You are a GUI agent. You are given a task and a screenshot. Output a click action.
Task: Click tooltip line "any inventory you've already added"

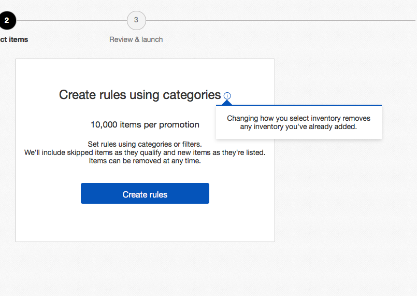(299, 126)
